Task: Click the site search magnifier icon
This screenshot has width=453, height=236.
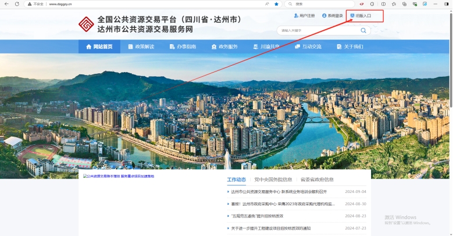Action: [x=364, y=30]
